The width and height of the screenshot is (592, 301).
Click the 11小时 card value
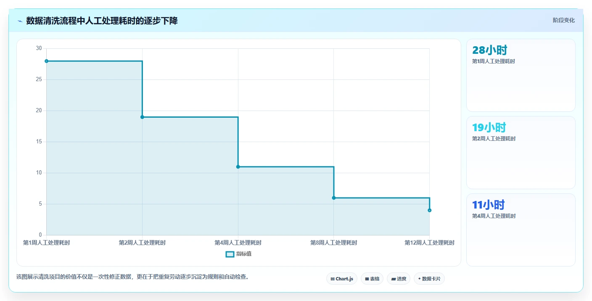click(x=488, y=205)
